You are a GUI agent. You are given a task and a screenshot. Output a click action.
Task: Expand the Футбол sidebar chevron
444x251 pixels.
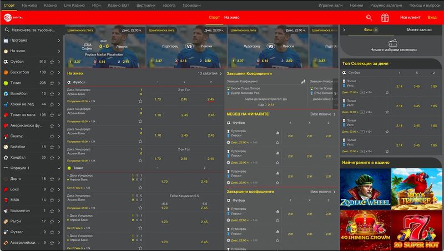pyautogui.click(x=59, y=62)
